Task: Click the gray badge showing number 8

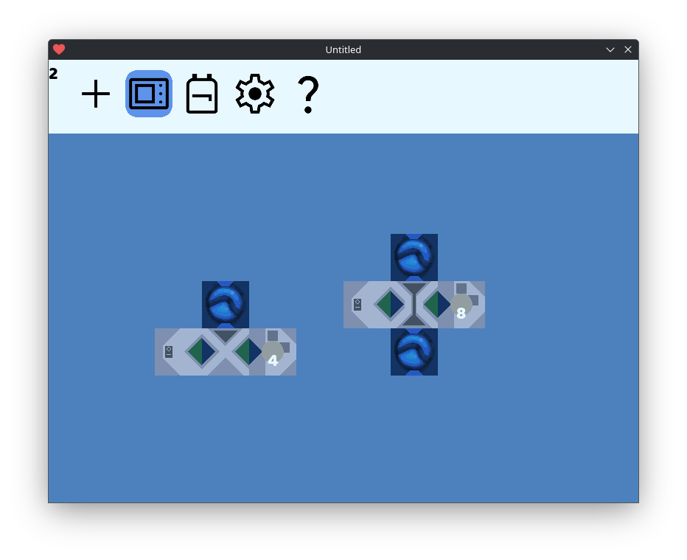Action: pyautogui.click(x=461, y=305)
